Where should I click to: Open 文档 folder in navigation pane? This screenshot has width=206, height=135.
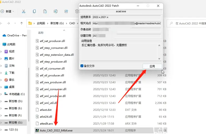(9, 66)
